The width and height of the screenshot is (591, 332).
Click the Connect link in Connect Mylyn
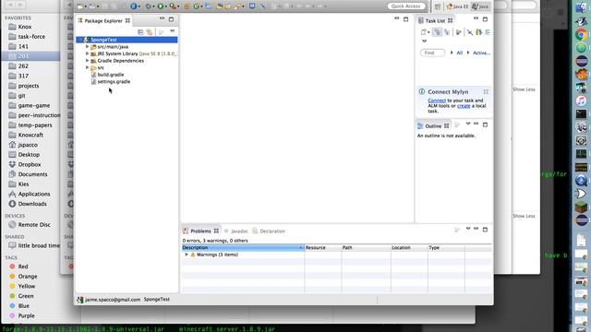(x=437, y=101)
